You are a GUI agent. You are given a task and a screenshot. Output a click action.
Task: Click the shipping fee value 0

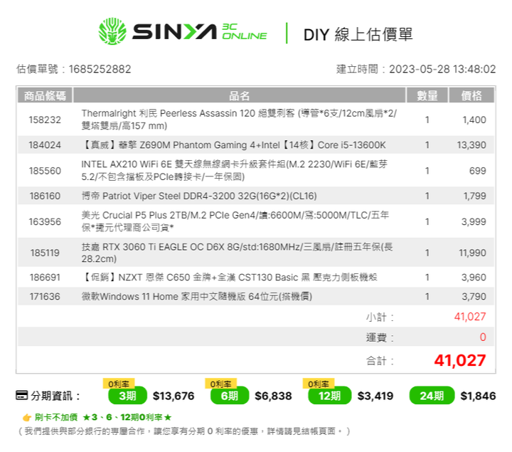(x=483, y=337)
